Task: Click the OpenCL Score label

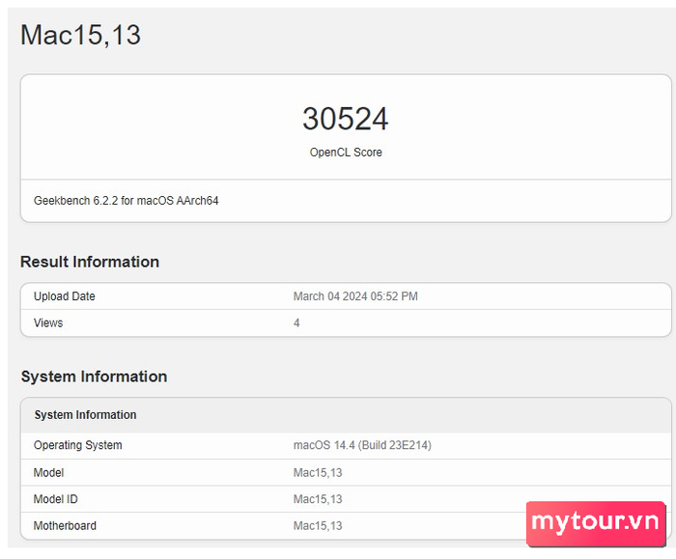Action: pos(346,153)
